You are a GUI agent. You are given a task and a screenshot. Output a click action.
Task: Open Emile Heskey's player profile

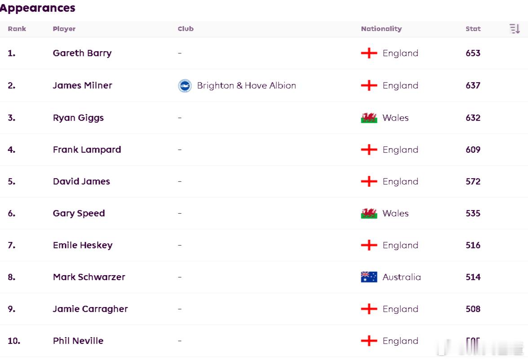pos(83,245)
